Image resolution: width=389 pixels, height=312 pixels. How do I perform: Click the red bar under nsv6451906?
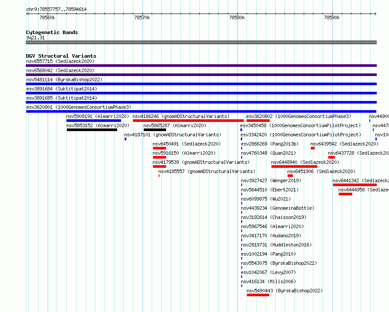coord(290,176)
